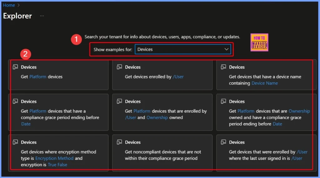Click device icon on Ownership owned grace period card
This screenshot has height=178, width=320.
pos(223,101)
